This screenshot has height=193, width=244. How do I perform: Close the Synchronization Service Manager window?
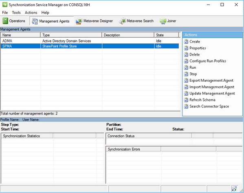tap(236, 4)
